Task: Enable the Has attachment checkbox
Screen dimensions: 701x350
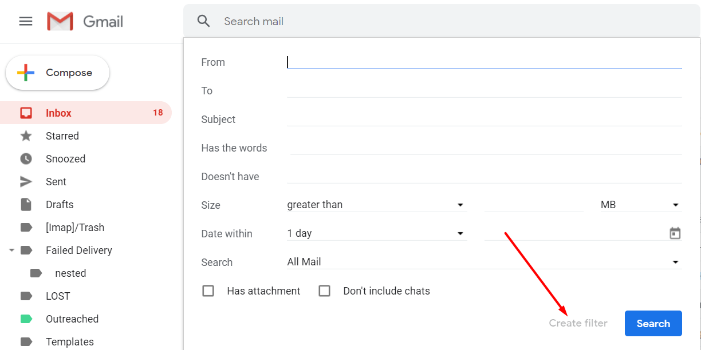Action: click(208, 291)
